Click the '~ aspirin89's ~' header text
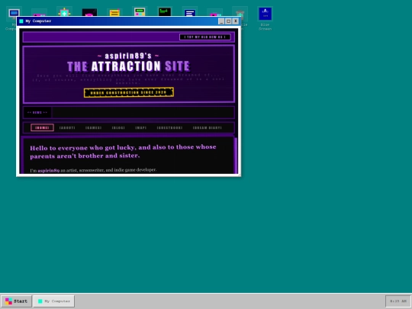 128,56
